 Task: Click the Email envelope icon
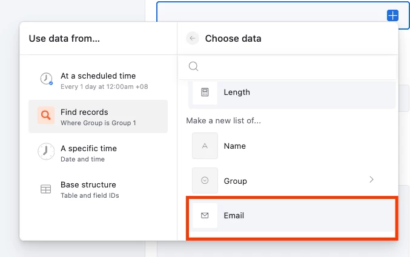pos(205,215)
